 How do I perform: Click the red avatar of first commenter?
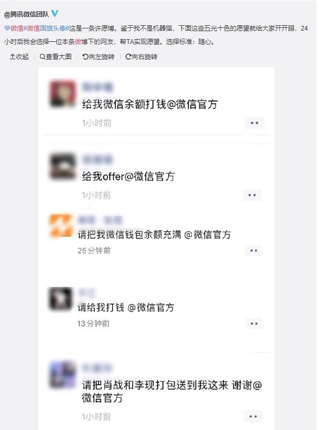point(62,93)
